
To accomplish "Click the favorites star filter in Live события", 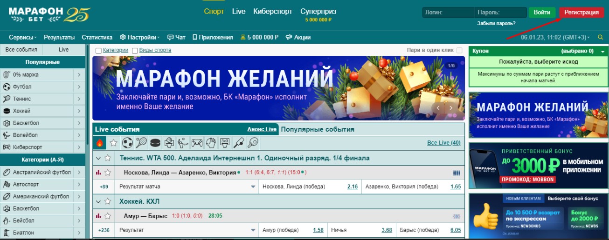I will click(114, 142).
